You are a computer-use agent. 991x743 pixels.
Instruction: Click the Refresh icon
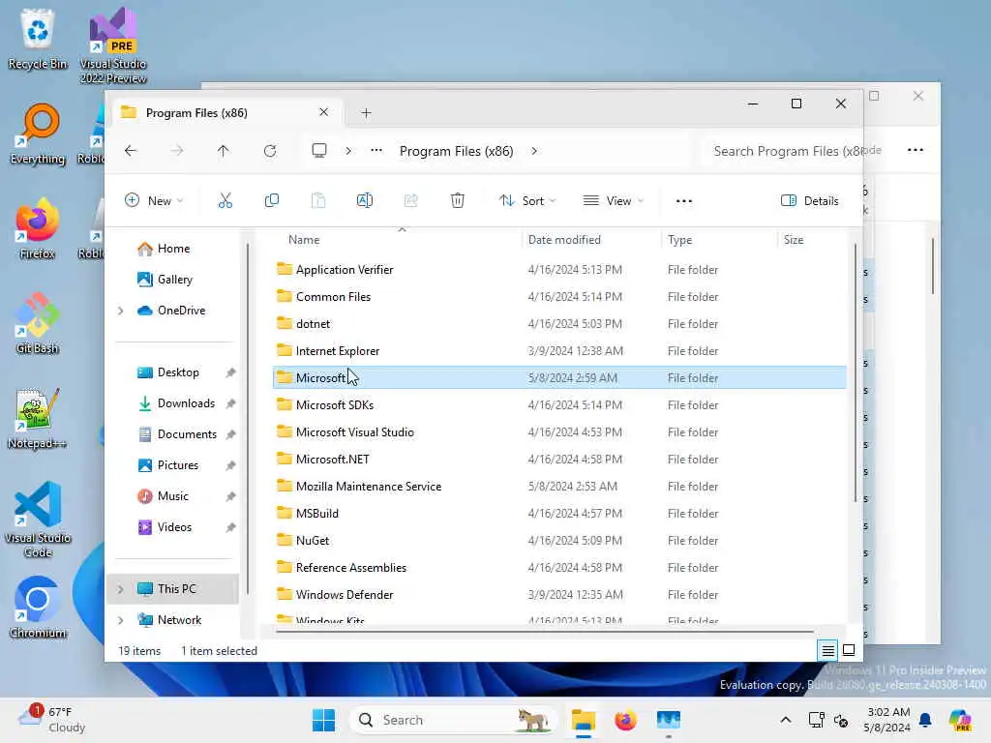pyautogui.click(x=270, y=151)
